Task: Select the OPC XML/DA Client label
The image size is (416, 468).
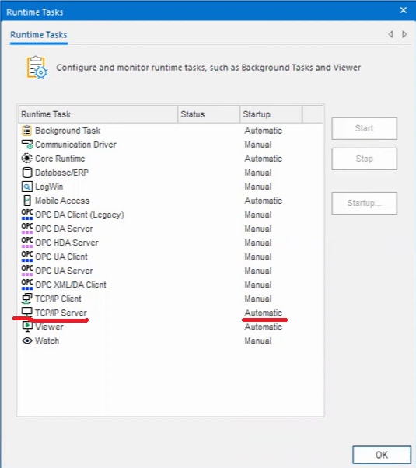Action: (71, 285)
